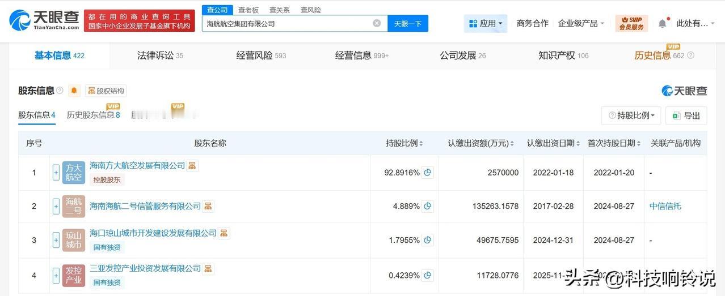
Task: Click the 股权结构 button
Action: 106,91
